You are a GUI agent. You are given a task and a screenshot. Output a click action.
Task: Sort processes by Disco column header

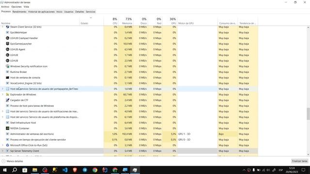click(x=140, y=21)
